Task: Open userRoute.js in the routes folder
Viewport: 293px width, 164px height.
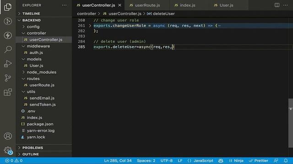Action: click(x=44, y=85)
